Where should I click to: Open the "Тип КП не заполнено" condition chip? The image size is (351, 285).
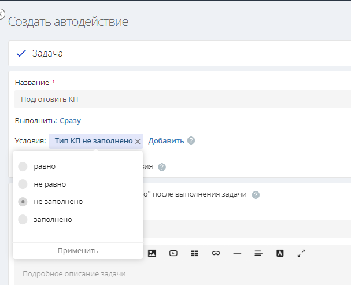93,140
